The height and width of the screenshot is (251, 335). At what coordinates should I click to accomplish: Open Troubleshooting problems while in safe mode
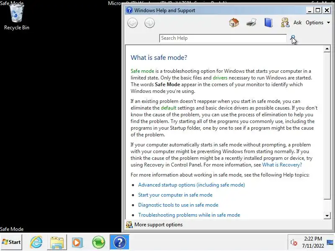click(189, 215)
